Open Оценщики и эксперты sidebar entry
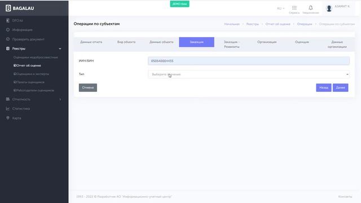Image resolution: width=361 pixels, height=203 pixels. tap(31, 74)
